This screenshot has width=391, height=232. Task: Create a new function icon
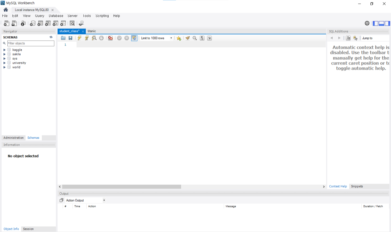63,23
